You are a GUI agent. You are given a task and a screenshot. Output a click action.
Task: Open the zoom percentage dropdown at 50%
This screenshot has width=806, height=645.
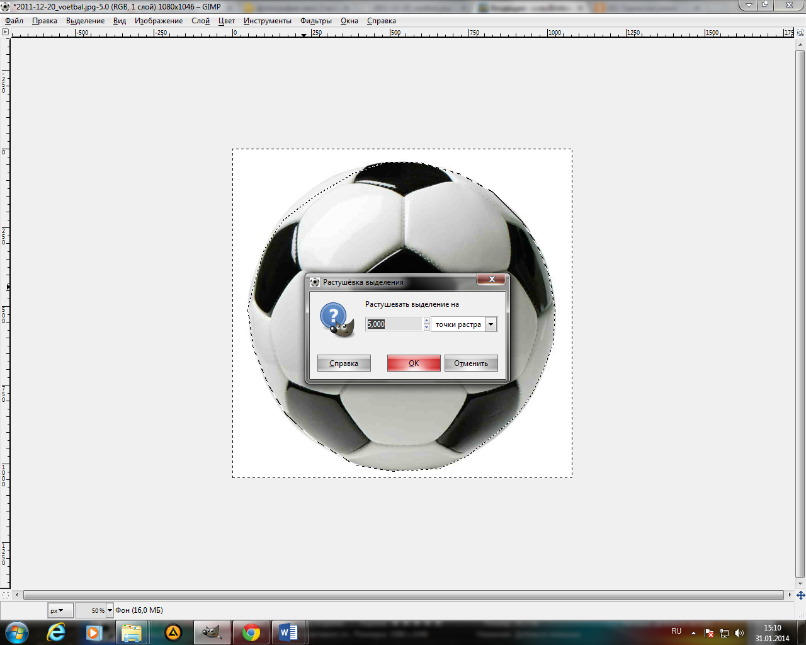[x=110, y=610]
